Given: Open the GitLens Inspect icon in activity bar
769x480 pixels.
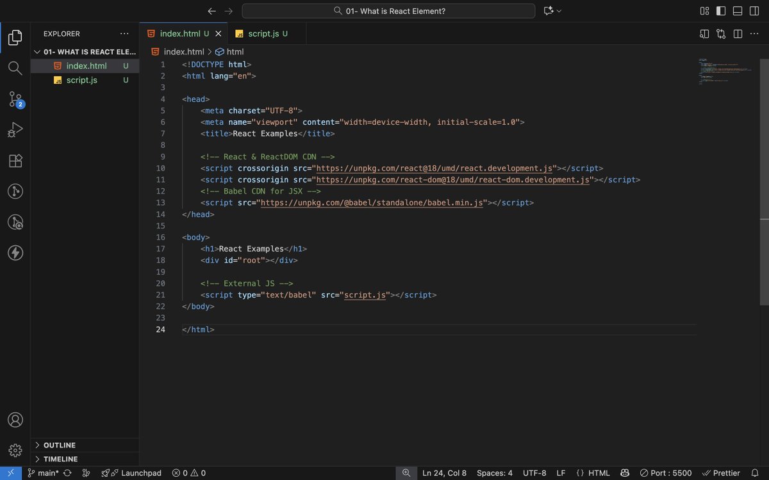Looking at the screenshot, I should [x=15, y=222].
